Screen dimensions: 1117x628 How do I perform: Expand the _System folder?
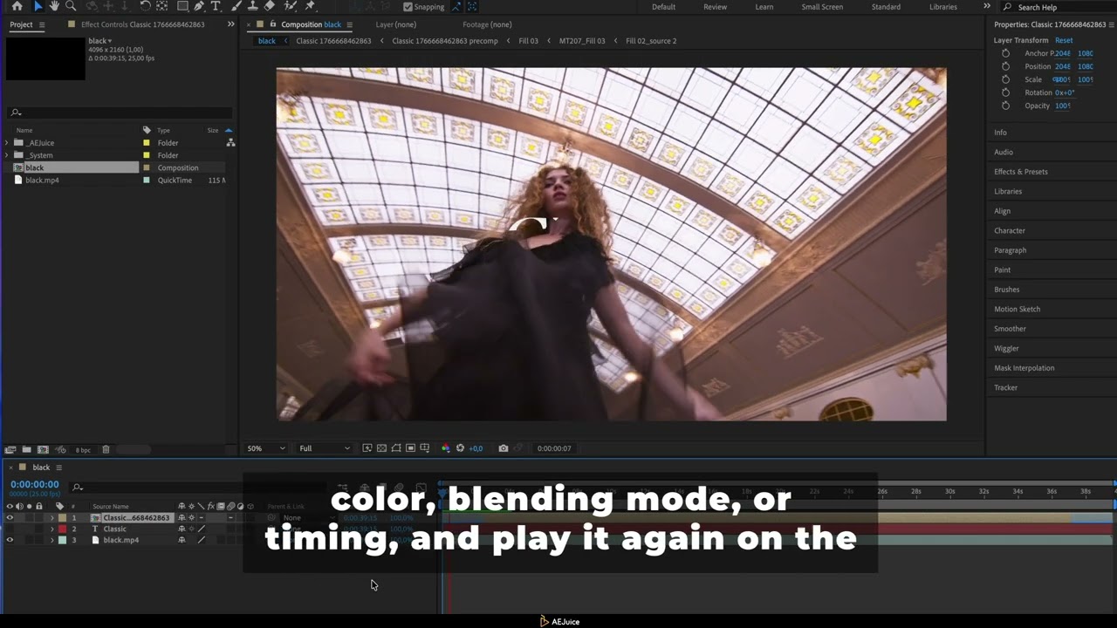[7, 155]
